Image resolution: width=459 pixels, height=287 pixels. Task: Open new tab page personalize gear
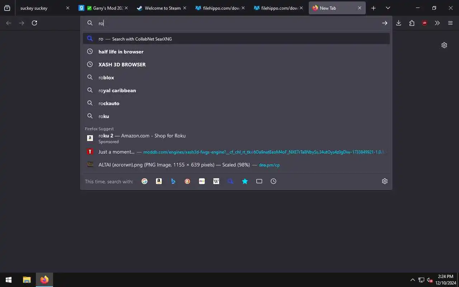tap(444, 45)
